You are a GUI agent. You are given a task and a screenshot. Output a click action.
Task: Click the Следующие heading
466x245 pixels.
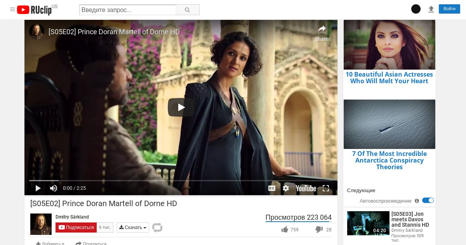tap(361, 191)
